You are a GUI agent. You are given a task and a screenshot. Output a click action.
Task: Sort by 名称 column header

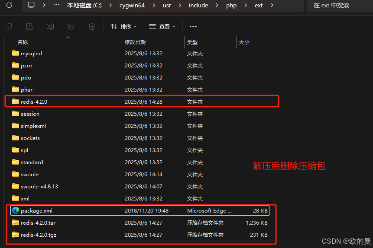pos(23,42)
